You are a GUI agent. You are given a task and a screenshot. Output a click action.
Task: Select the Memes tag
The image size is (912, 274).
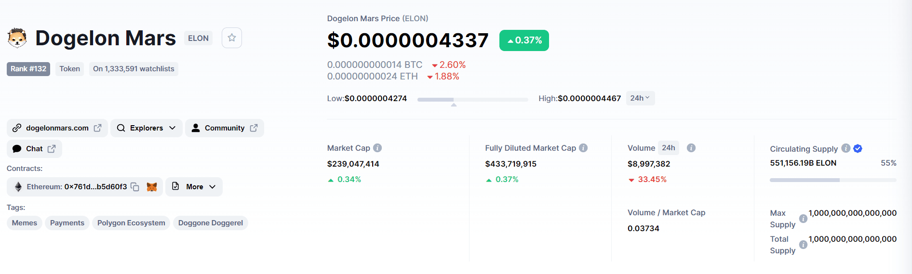click(25, 223)
